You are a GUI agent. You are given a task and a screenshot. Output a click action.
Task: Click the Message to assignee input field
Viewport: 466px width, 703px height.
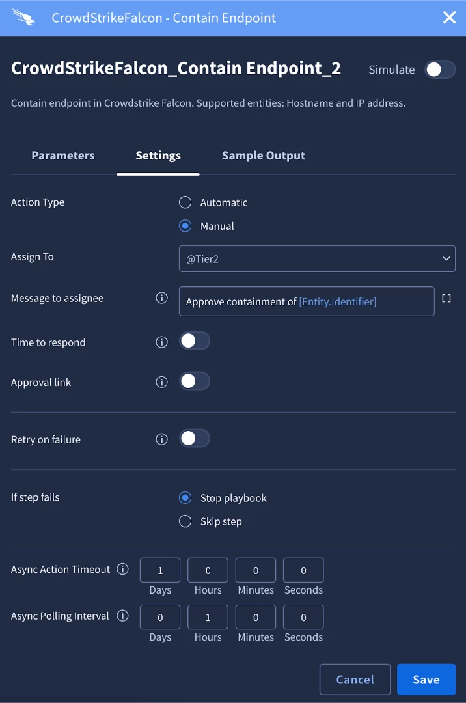[307, 301]
